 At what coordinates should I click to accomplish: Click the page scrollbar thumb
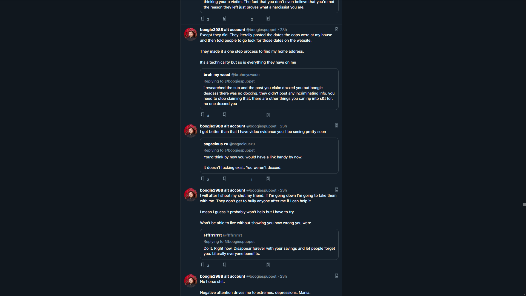coord(524,204)
